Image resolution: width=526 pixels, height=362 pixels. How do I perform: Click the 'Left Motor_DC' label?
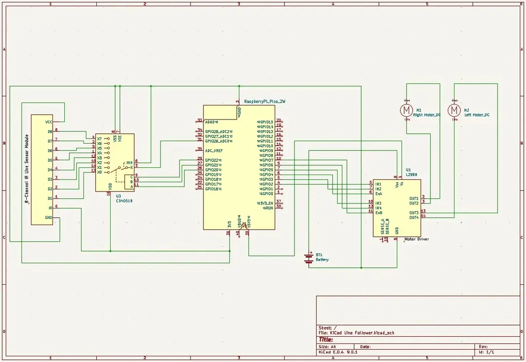[x=477, y=115]
